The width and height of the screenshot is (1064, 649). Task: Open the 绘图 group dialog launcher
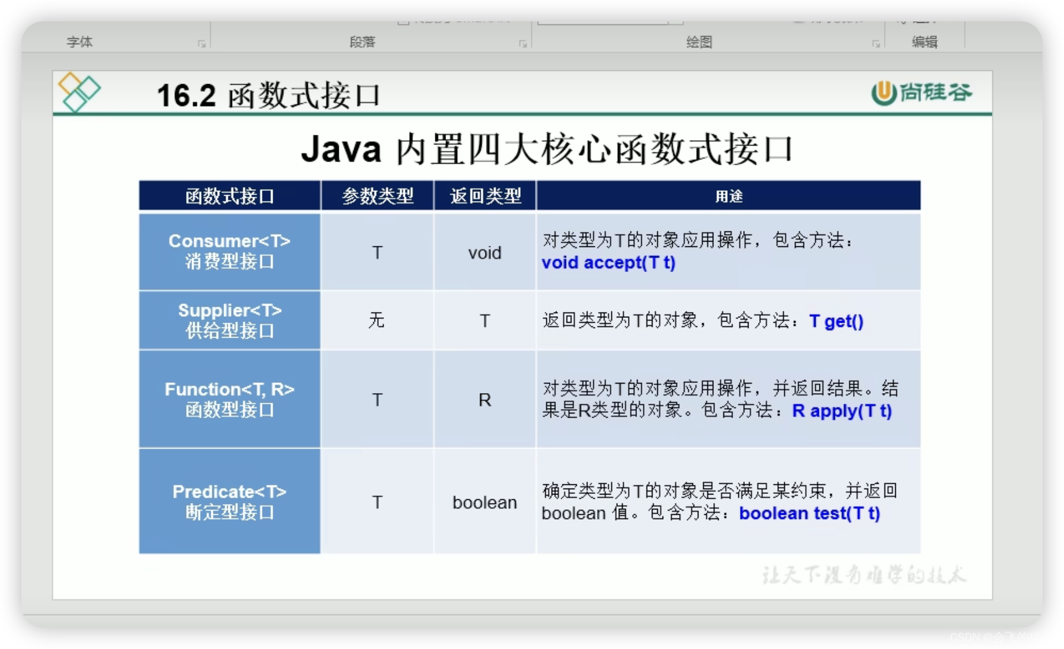876,44
